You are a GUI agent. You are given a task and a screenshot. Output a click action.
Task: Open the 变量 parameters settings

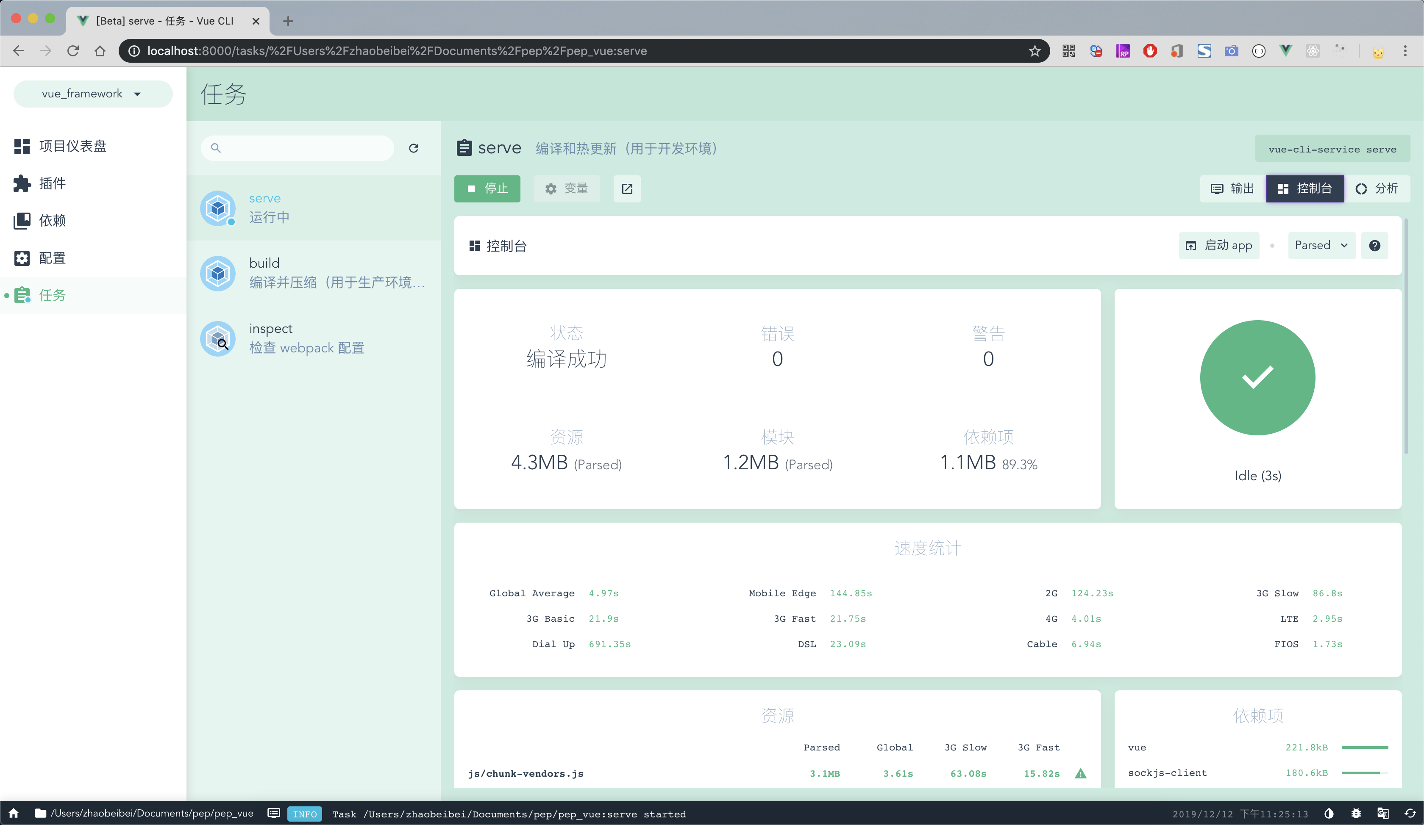pos(567,188)
